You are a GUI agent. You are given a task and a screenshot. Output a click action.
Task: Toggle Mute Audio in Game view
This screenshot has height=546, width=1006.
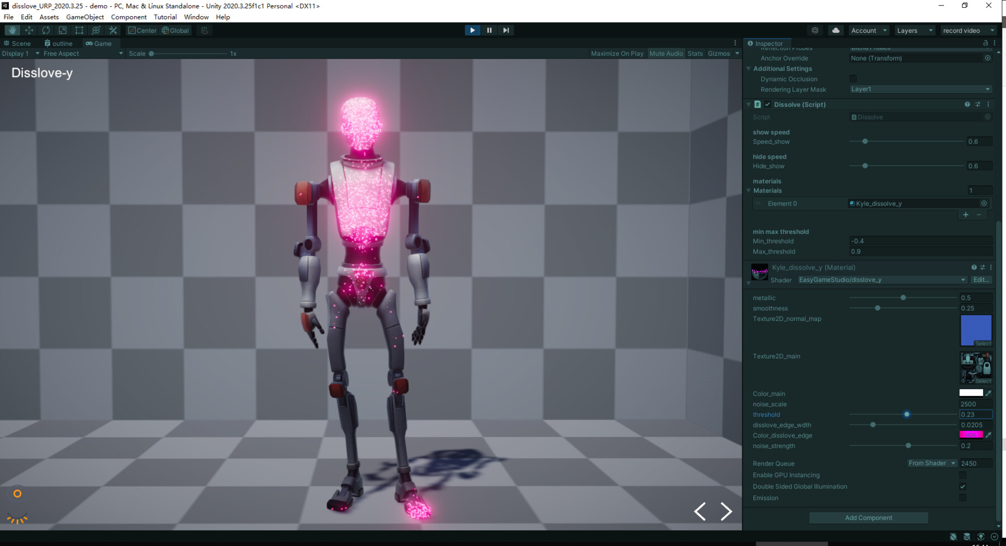(666, 54)
